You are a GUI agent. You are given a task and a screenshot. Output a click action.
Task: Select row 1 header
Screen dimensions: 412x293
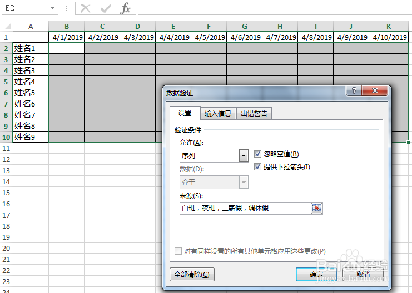pos(6,37)
